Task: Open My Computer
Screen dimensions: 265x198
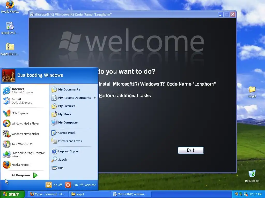Action: pyautogui.click(x=74, y=122)
